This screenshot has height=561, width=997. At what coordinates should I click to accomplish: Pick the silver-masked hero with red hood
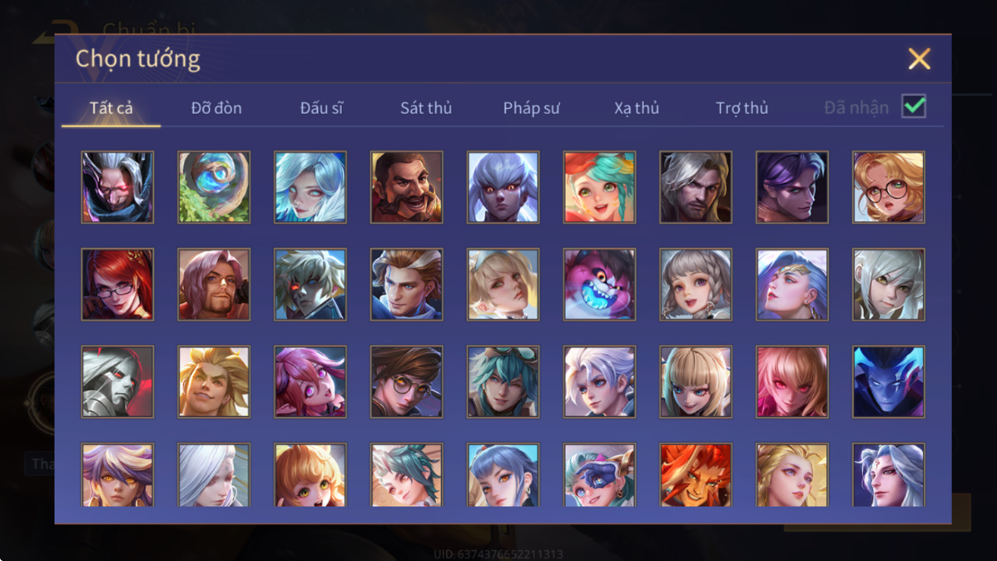[x=117, y=382]
